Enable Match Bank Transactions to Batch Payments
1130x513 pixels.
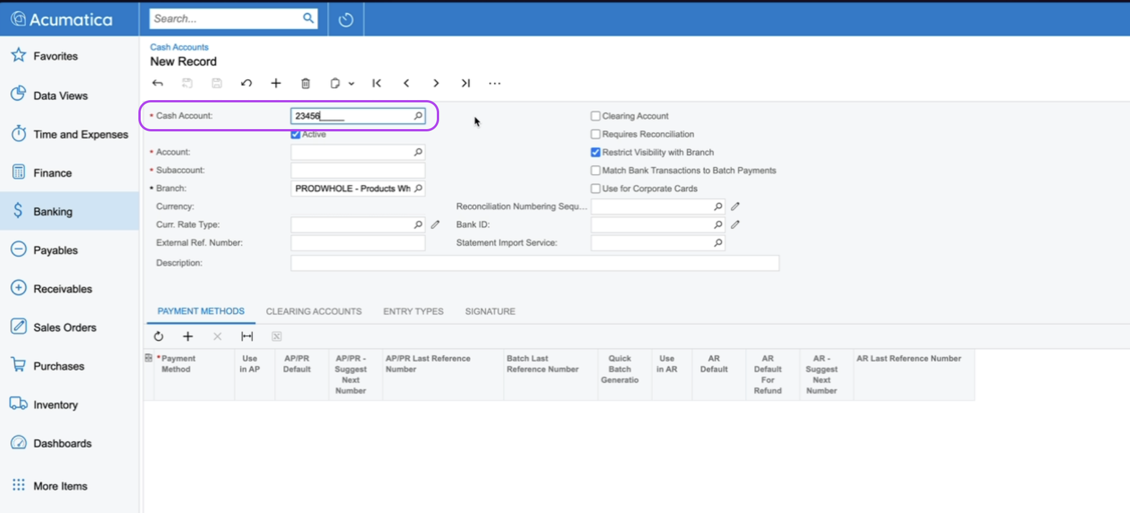pos(595,171)
